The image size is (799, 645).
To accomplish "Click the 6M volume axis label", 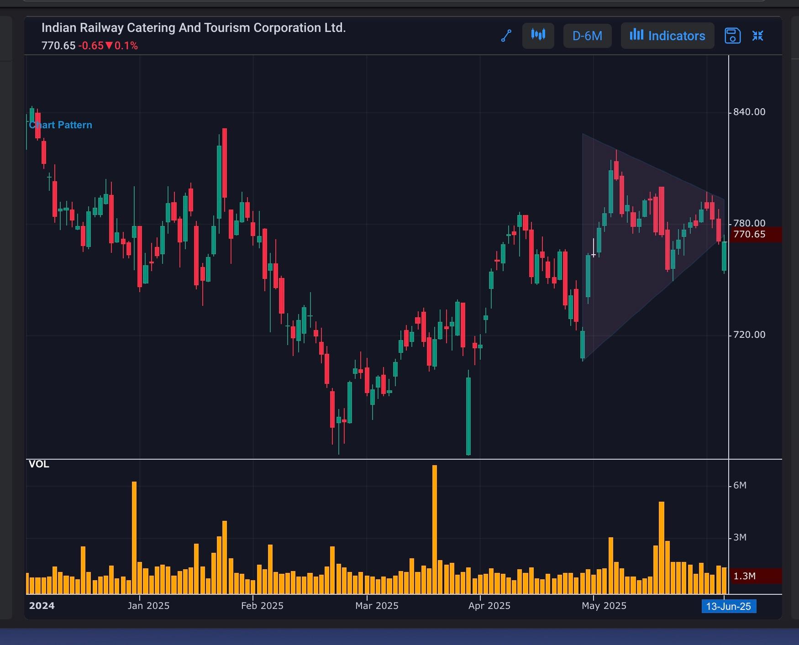I will [x=740, y=485].
